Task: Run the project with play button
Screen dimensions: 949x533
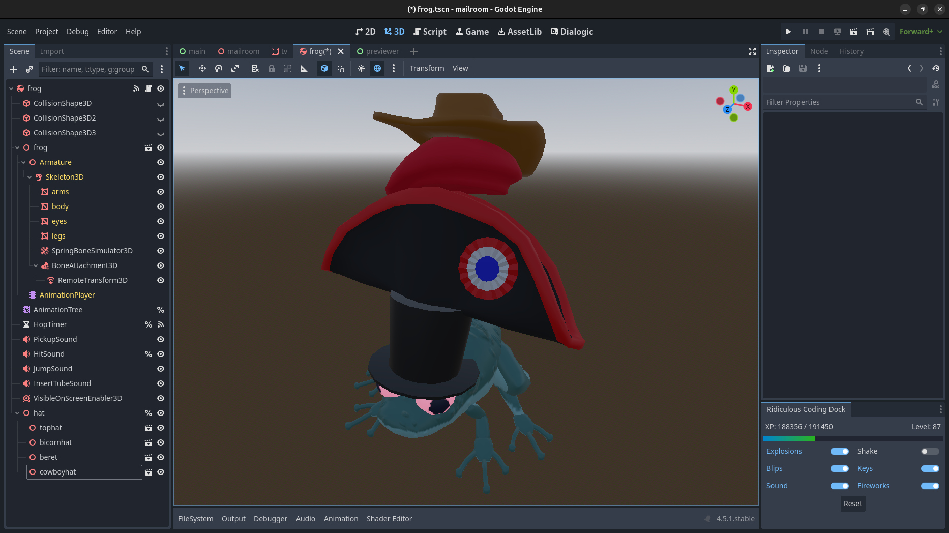Action: 788,32
